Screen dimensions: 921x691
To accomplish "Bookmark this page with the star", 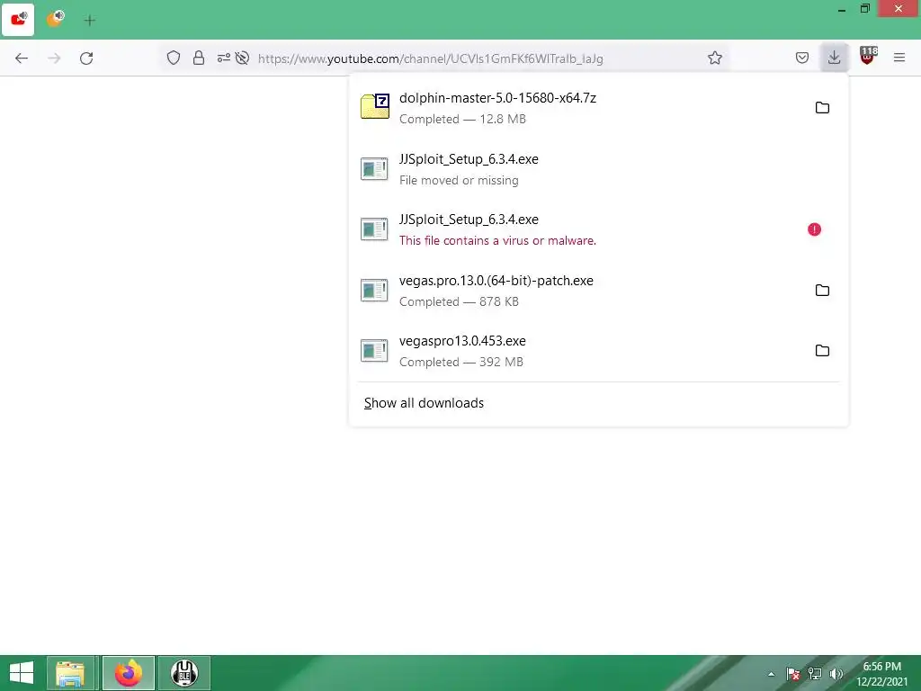I will (715, 58).
